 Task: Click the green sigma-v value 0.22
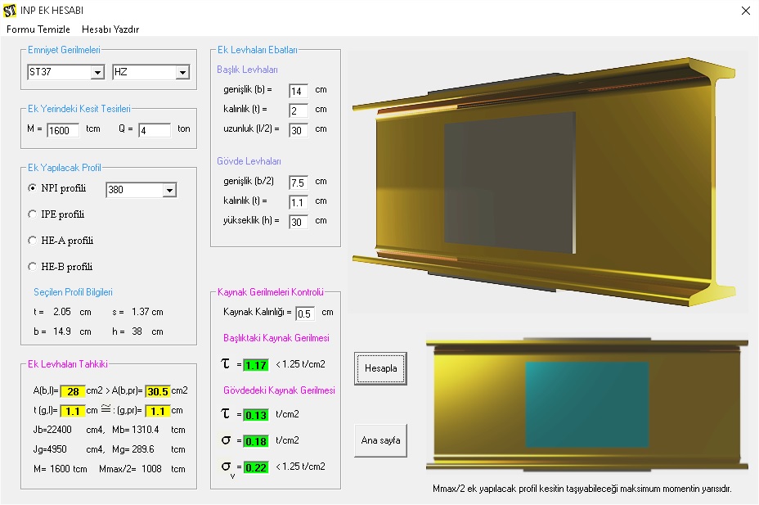tap(255, 467)
